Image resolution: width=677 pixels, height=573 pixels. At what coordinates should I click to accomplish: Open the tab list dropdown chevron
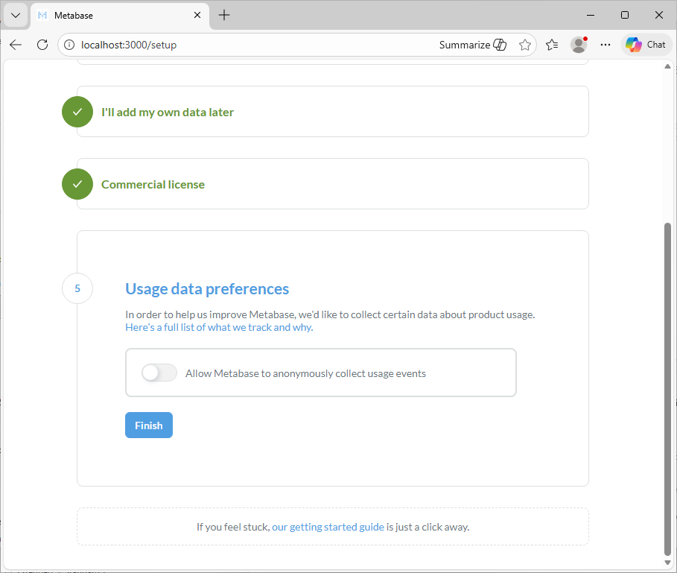[16, 16]
